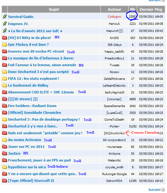Open [Officiel] Xenoblade Chronicles thread
167x193 pixels.
click(x=34, y=113)
